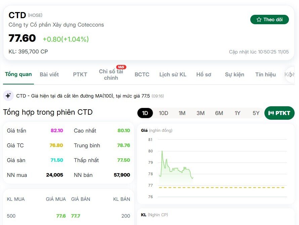Viewport: 299px width, 225px height.
Task: Click the sparkle AI signal icon
Action: (x=8, y=96)
